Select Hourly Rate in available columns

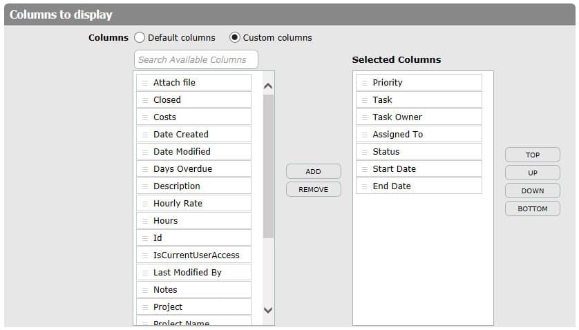tap(194, 204)
